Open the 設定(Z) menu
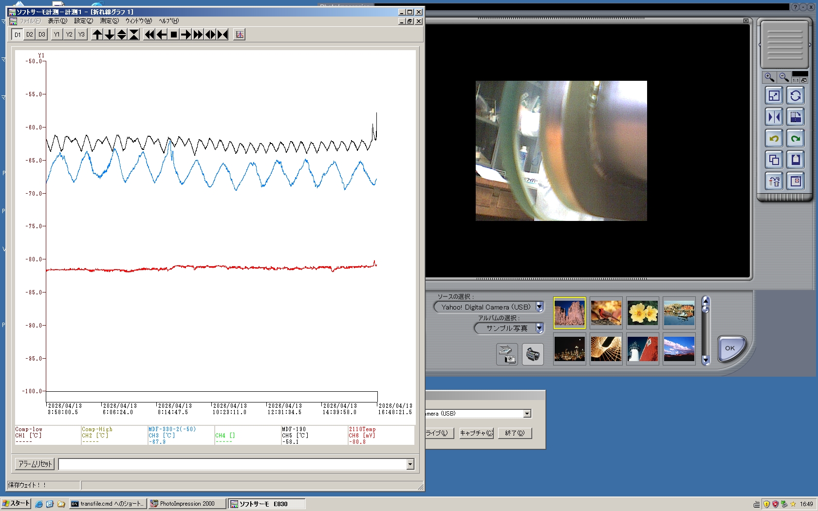 tap(83, 21)
